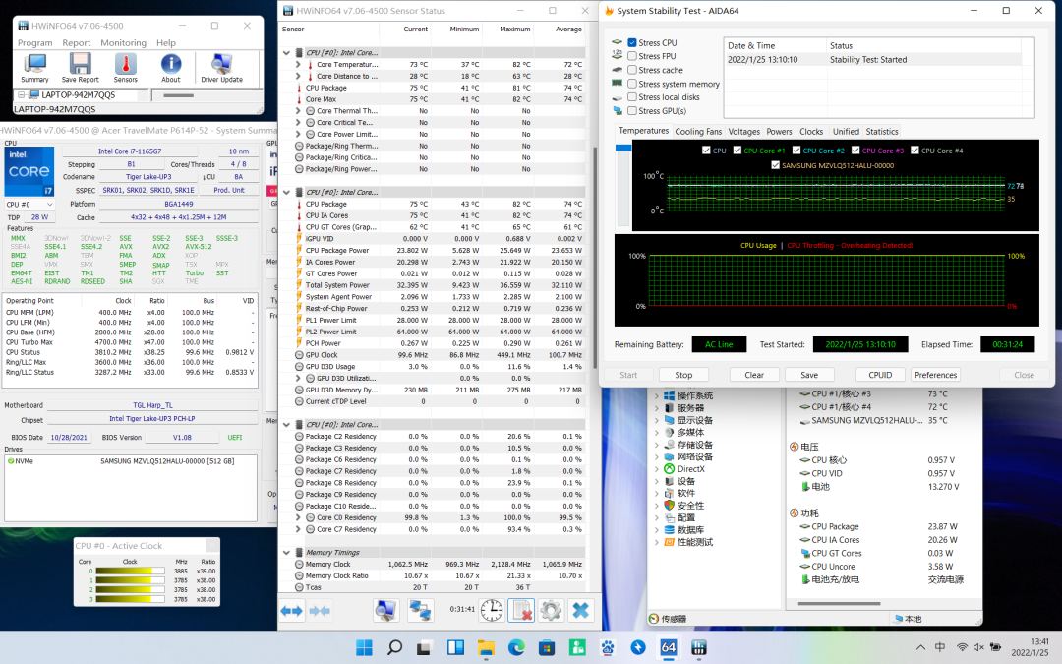Click the HWiNFO sensor list vertical scrollbar
The height and width of the screenshot is (664, 1062).
click(x=595, y=258)
